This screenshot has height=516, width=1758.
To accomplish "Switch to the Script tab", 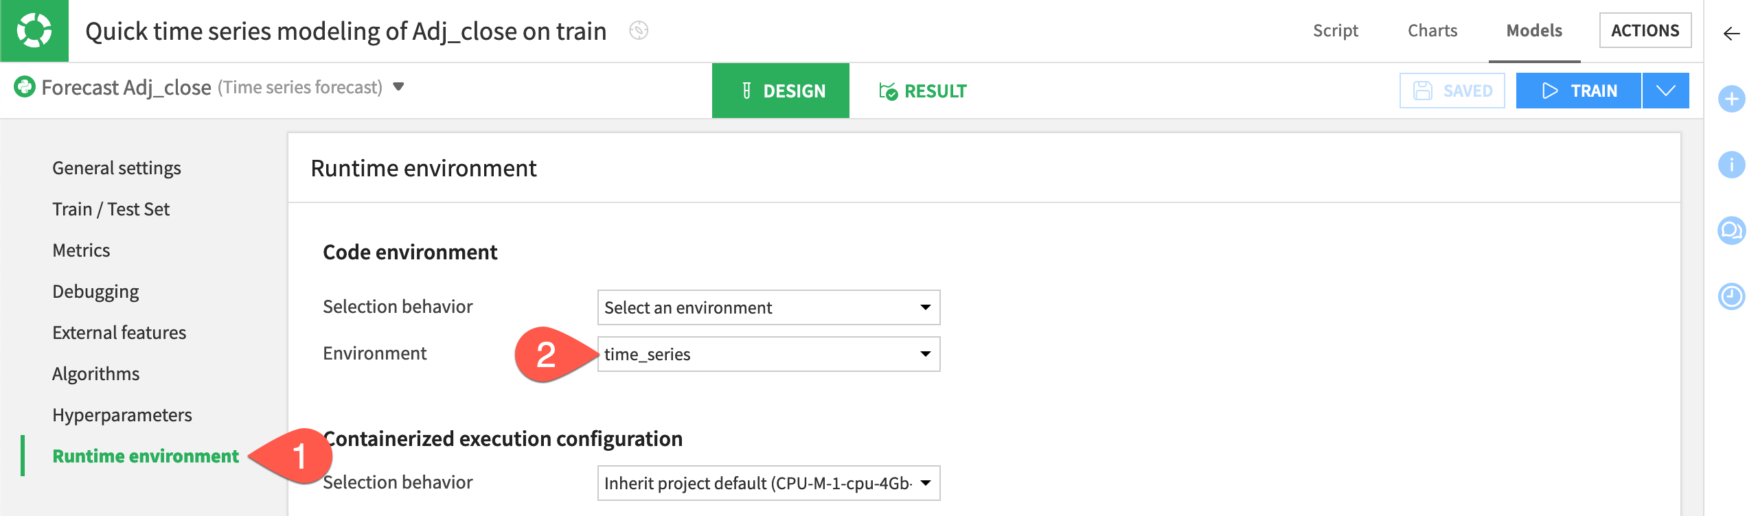I will tap(1336, 31).
